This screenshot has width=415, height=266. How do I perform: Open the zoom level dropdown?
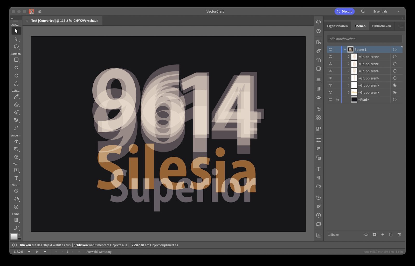point(29,252)
